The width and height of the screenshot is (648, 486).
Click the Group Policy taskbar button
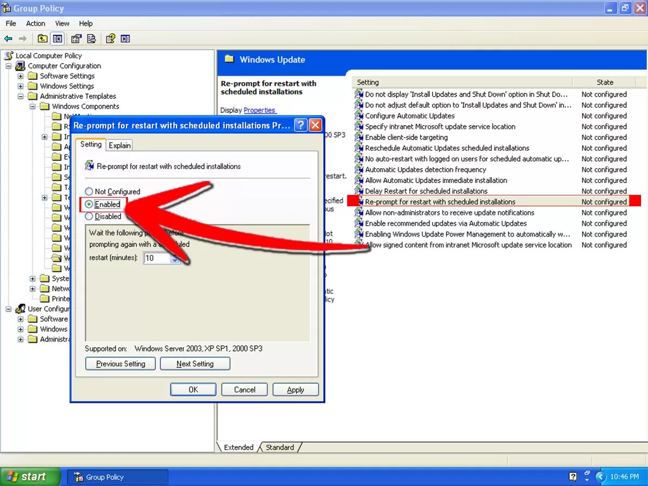(118, 477)
